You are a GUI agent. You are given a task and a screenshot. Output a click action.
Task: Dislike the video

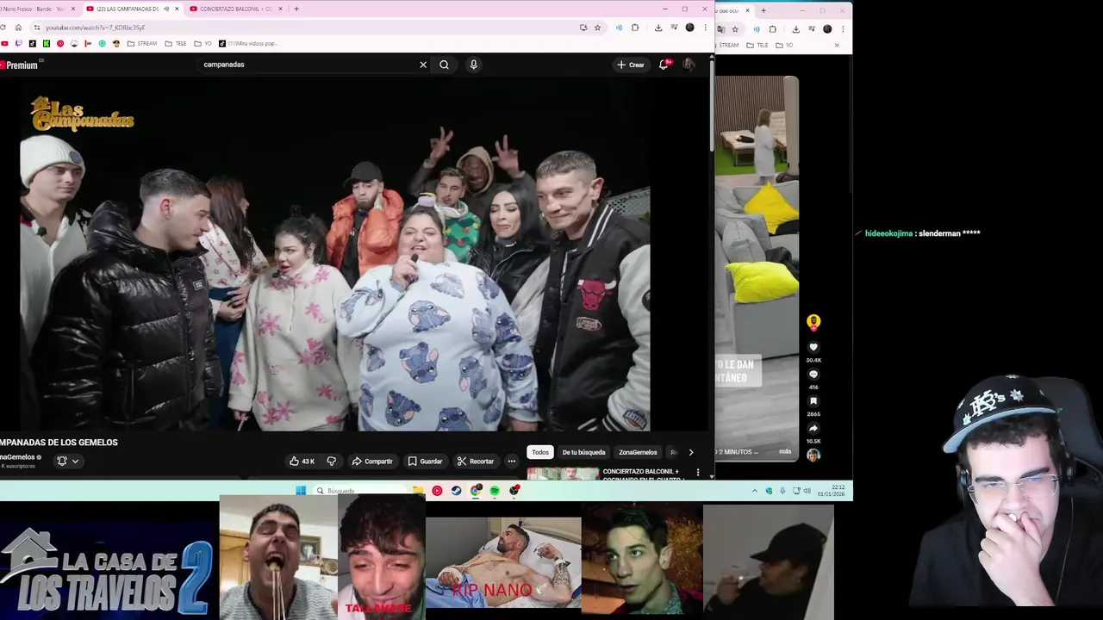(x=331, y=462)
